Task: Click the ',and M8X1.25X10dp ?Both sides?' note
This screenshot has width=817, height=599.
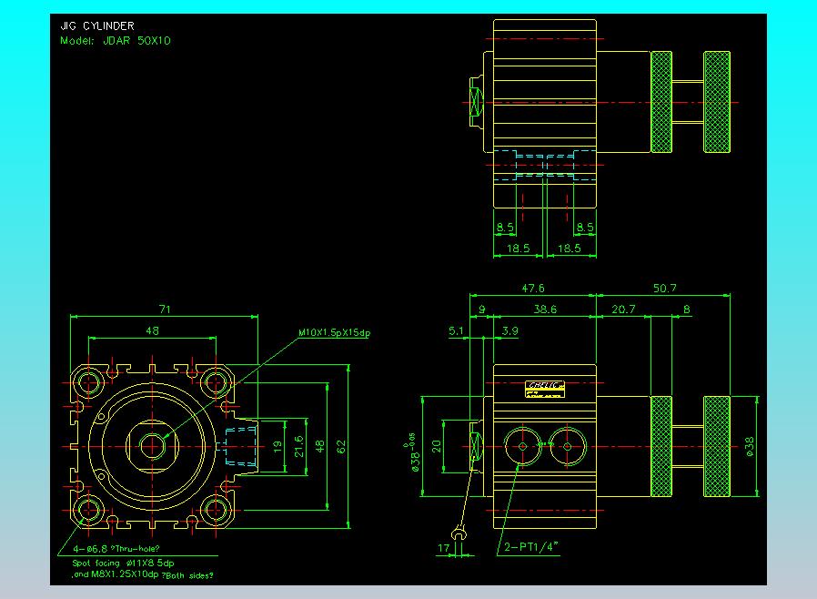Action: point(142,574)
